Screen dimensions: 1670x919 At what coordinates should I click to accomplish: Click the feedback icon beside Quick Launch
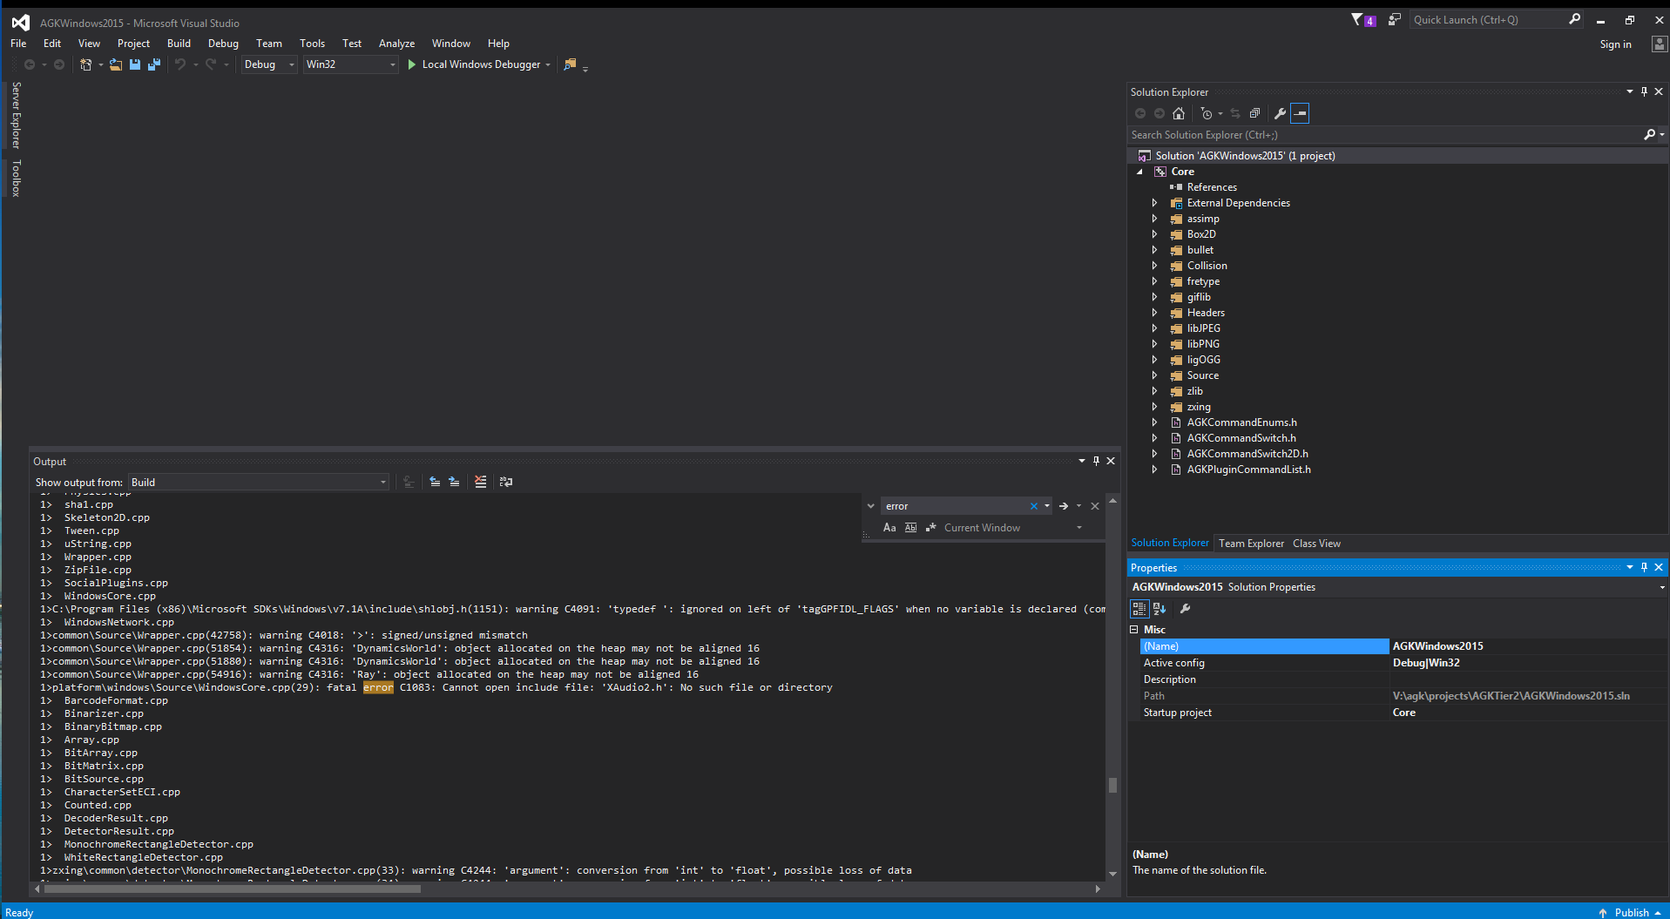coord(1394,19)
